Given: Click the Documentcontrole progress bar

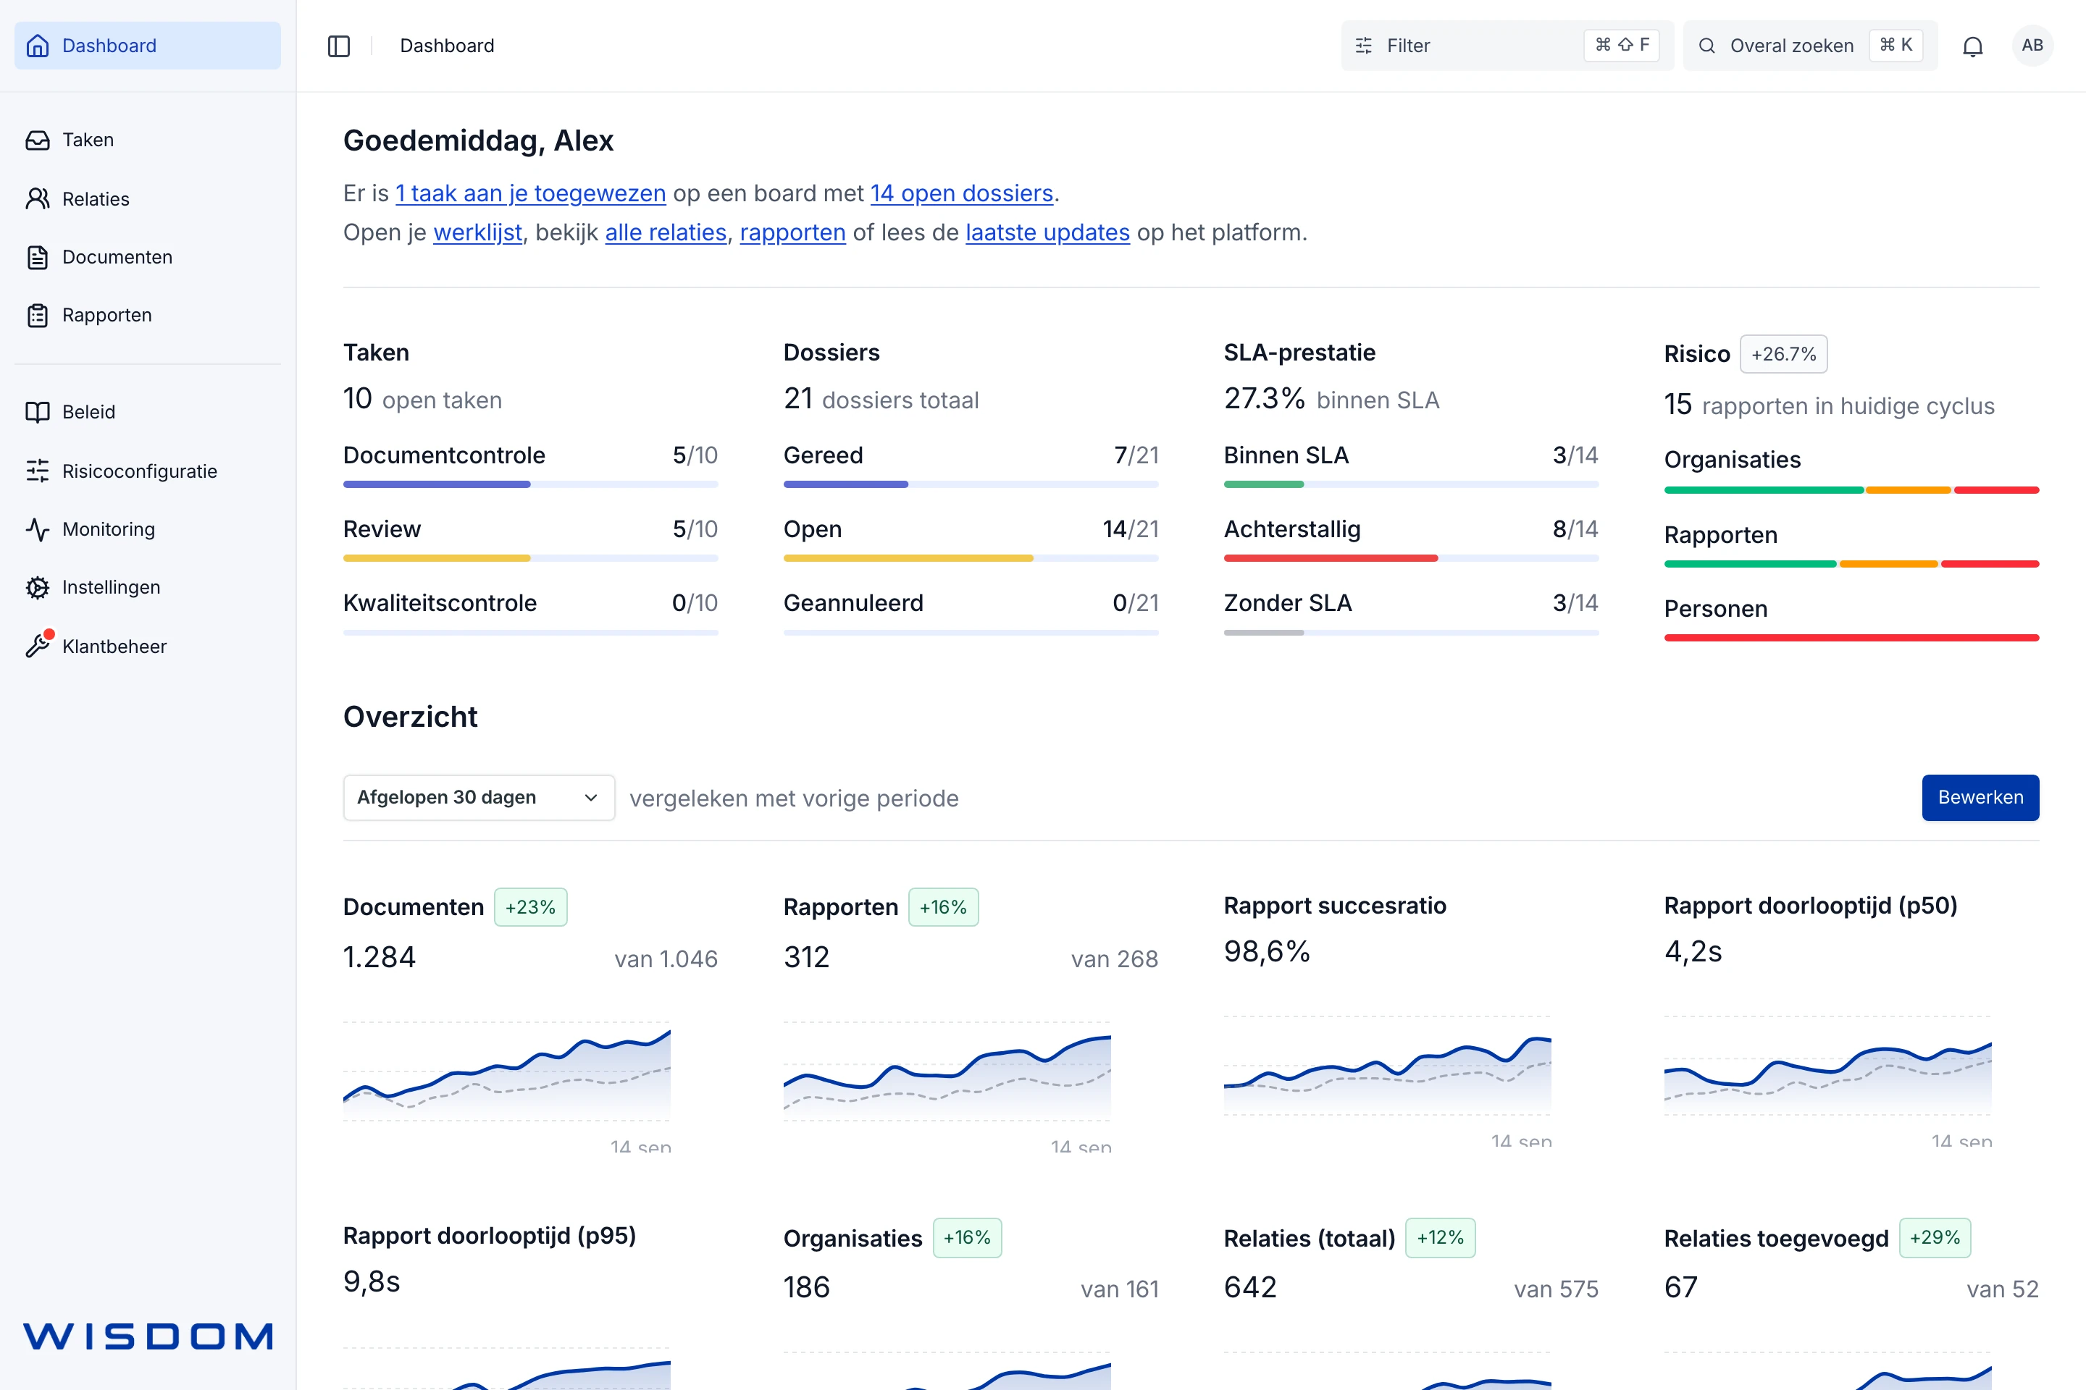Looking at the screenshot, I should (x=530, y=484).
